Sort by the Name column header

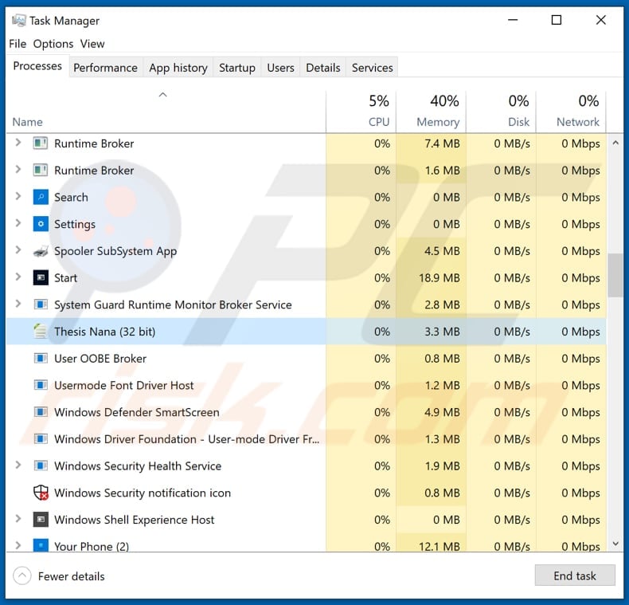tap(166, 112)
